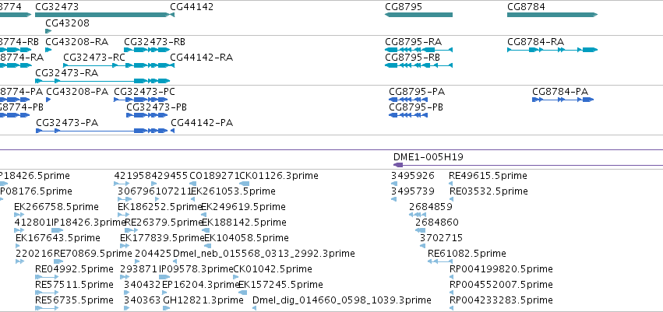Select the CG44142 gene label
The width and height of the screenshot is (663, 312).
[x=192, y=7]
